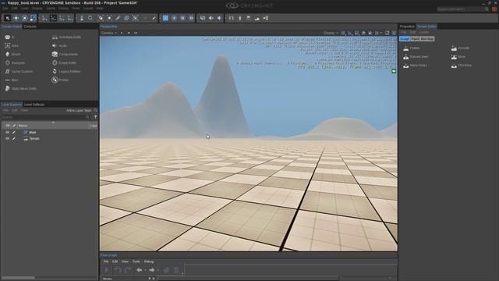
Task: Select the Terrain row in Level Explorer
Action: click(49, 139)
